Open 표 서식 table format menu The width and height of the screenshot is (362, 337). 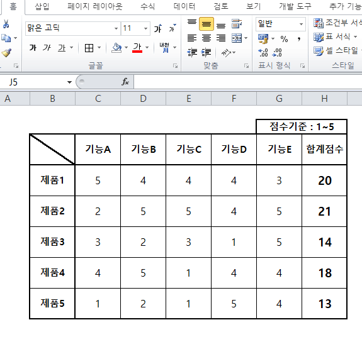coord(335,36)
